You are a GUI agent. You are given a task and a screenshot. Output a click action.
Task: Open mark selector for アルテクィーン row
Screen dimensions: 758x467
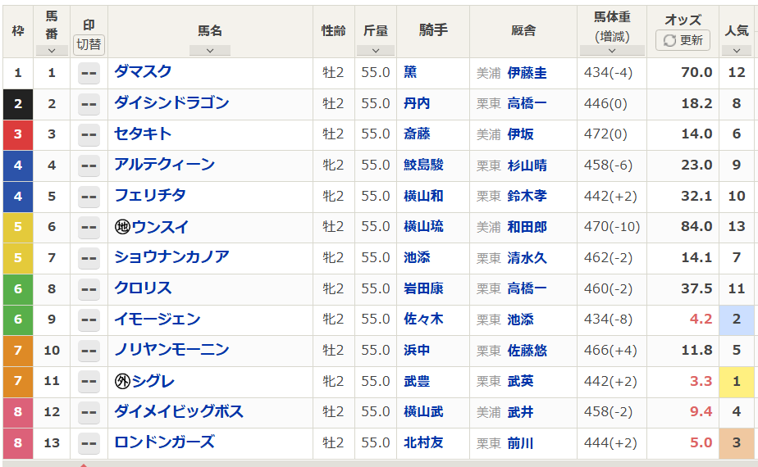pos(89,165)
